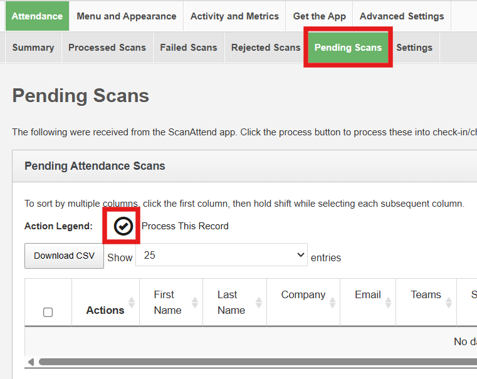Open the Attendance tab
The width and height of the screenshot is (477, 379).
pos(38,16)
